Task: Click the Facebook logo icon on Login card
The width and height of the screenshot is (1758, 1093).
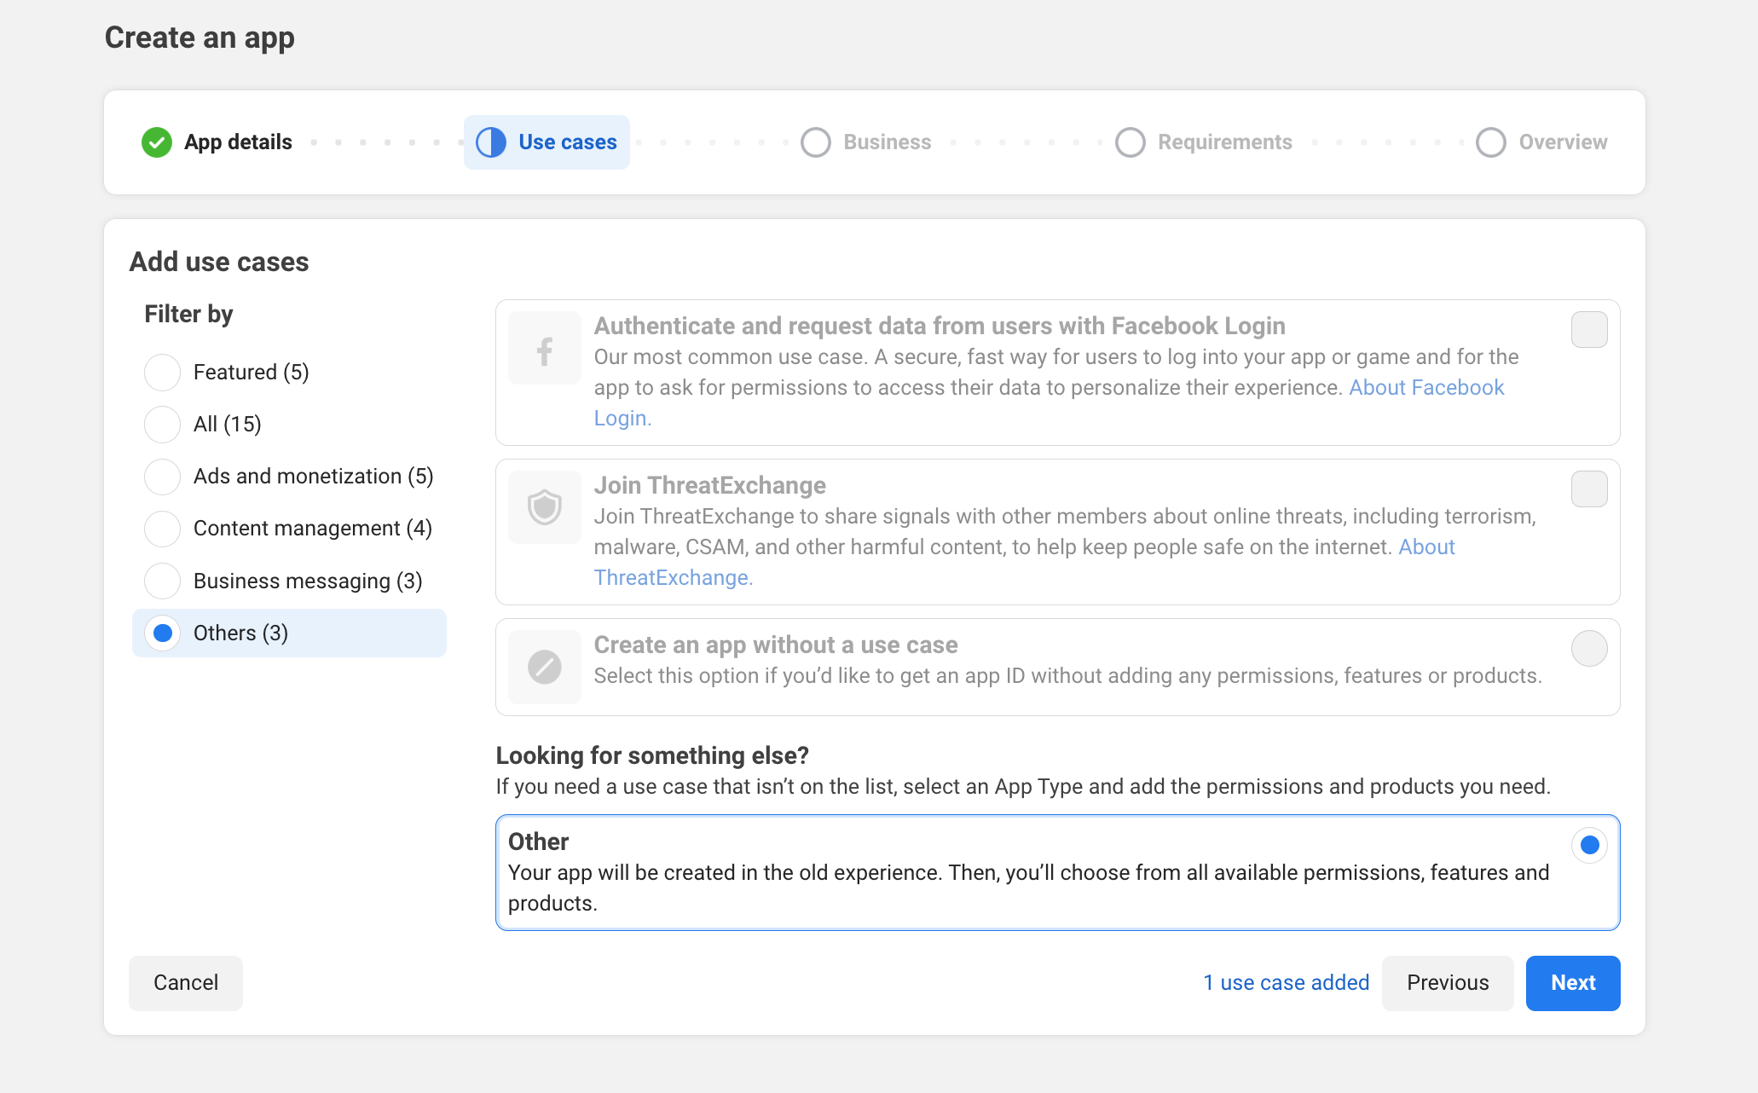Action: (545, 349)
